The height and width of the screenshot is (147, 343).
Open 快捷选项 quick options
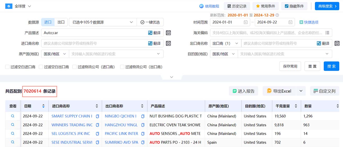point(309,22)
